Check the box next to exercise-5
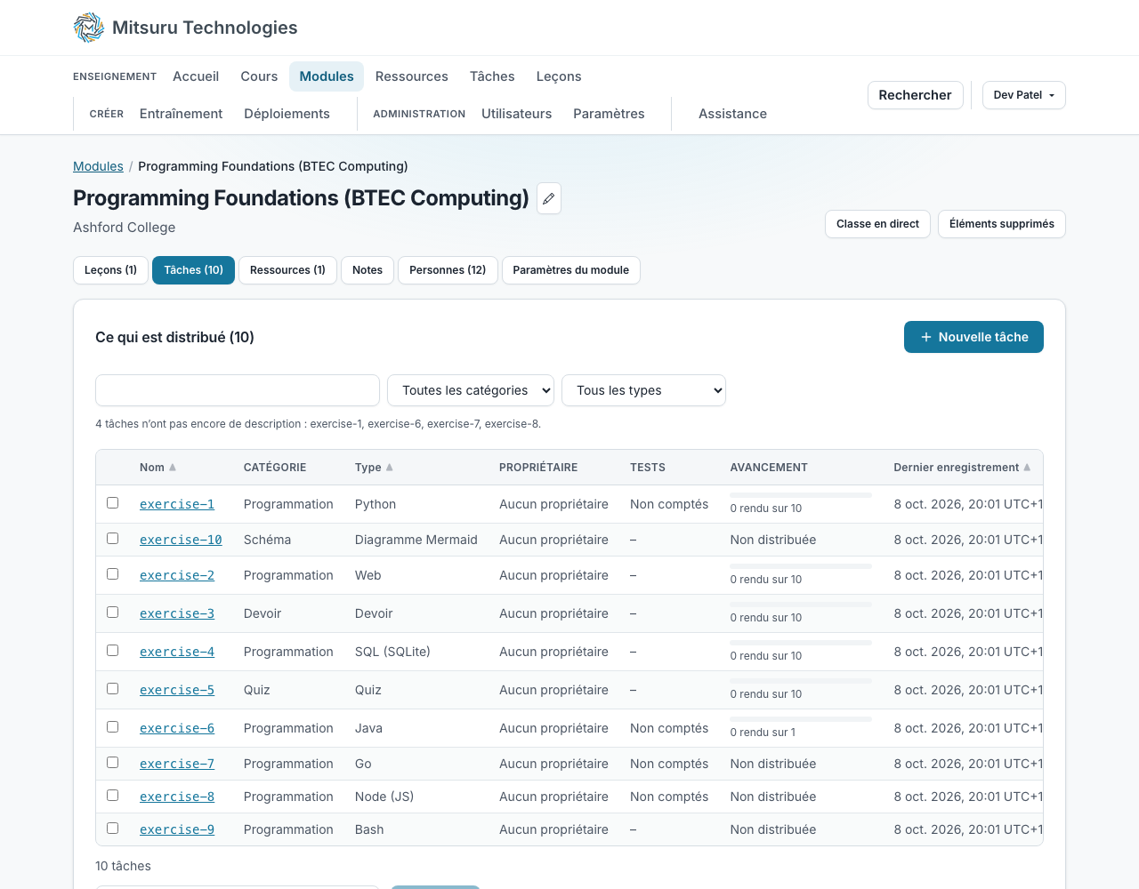The height and width of the screenshot is (889, 1139). tap(113, 689)
